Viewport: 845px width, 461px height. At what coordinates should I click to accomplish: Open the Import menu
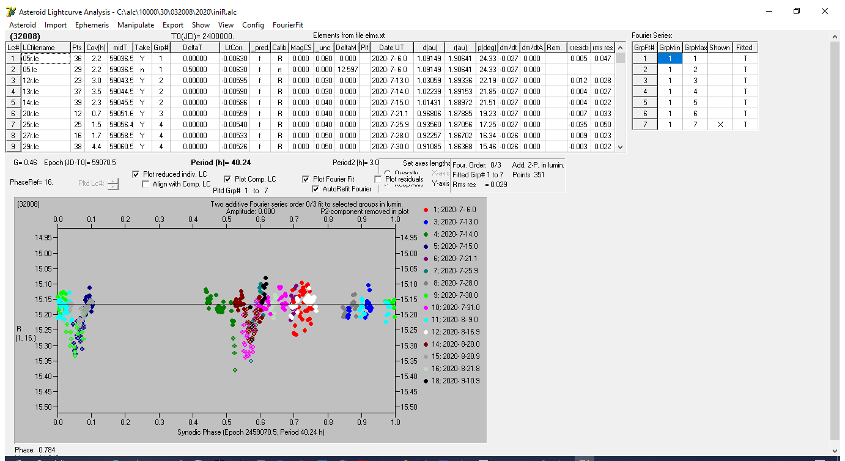56,25
